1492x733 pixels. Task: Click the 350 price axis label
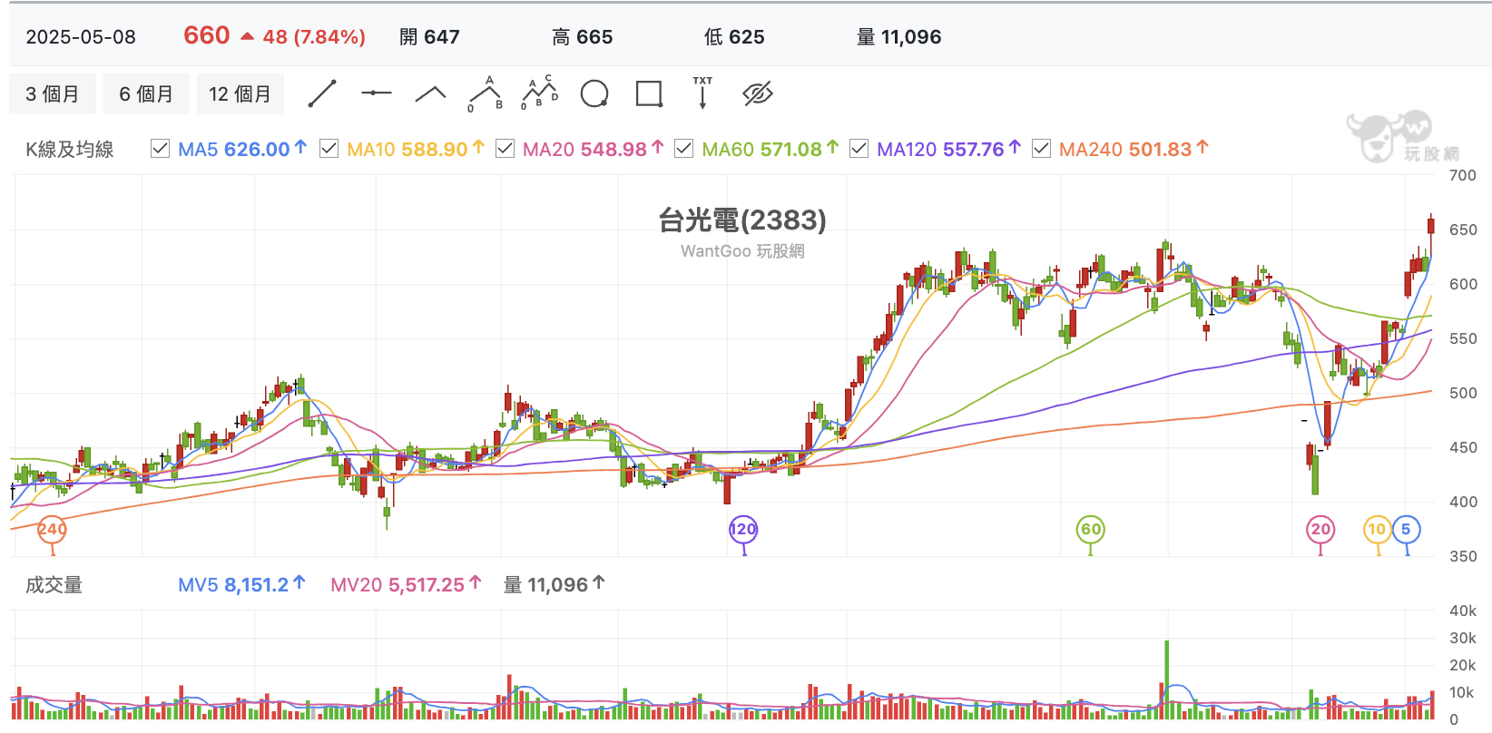tap(1463, 556)
